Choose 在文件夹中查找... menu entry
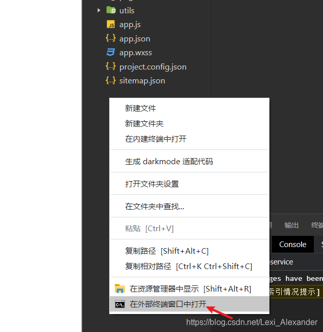 point(189,206)
